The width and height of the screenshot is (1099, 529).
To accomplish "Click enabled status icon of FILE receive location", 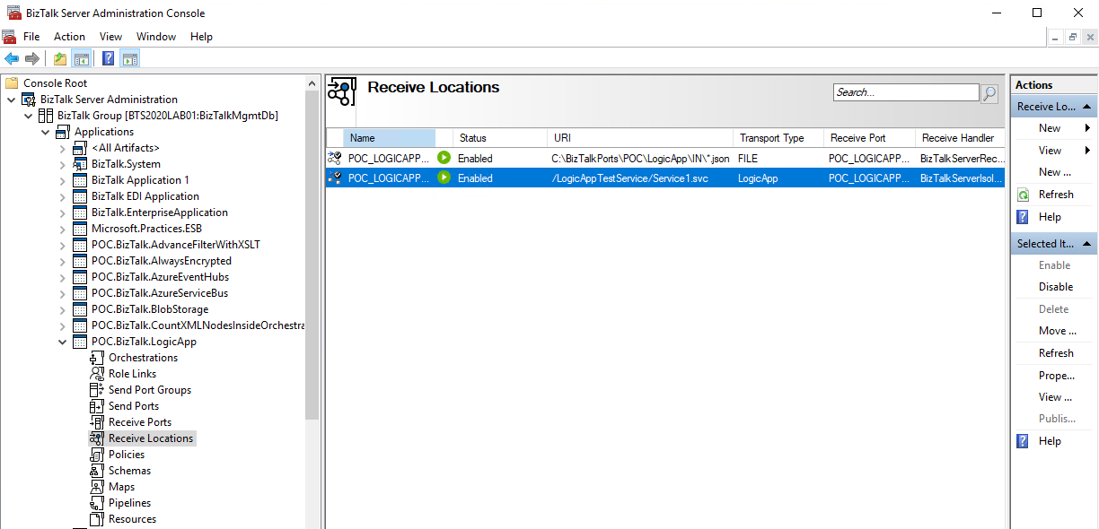I will tap(444, 158).
